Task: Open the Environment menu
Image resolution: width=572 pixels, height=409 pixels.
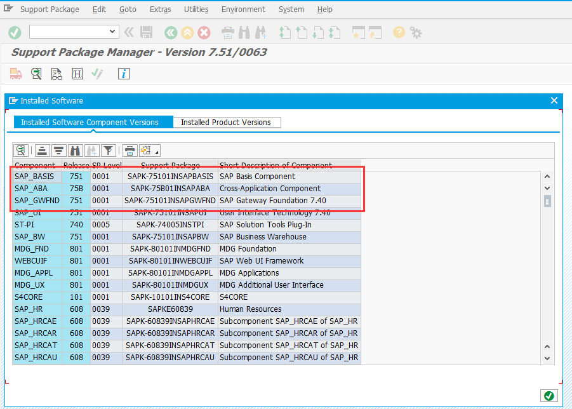Action: coord(243,10)
